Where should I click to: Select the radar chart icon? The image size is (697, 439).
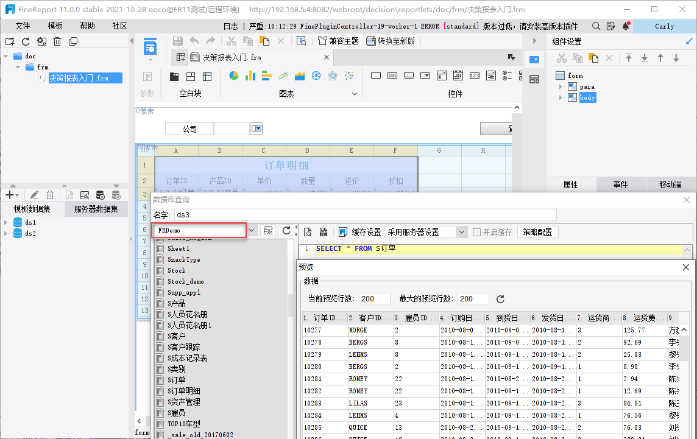point(333,76)
